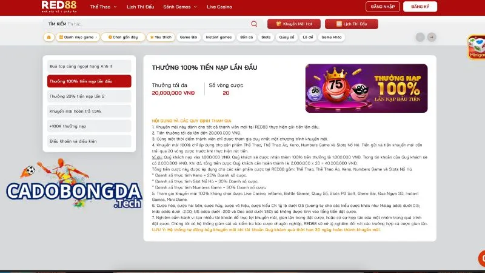This screenshot has width=485, height=273.
Task: Expand Danh mục game dropdown
Action: click(x=78, y=37)
